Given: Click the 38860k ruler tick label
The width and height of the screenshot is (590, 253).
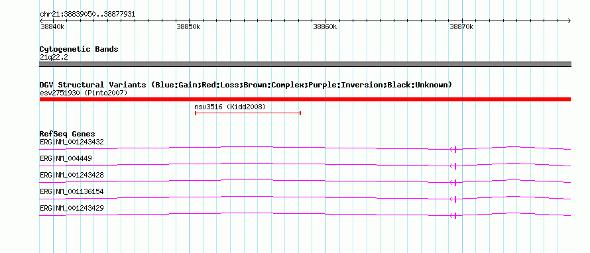Looking at the screenshot, I should [325, 26].
